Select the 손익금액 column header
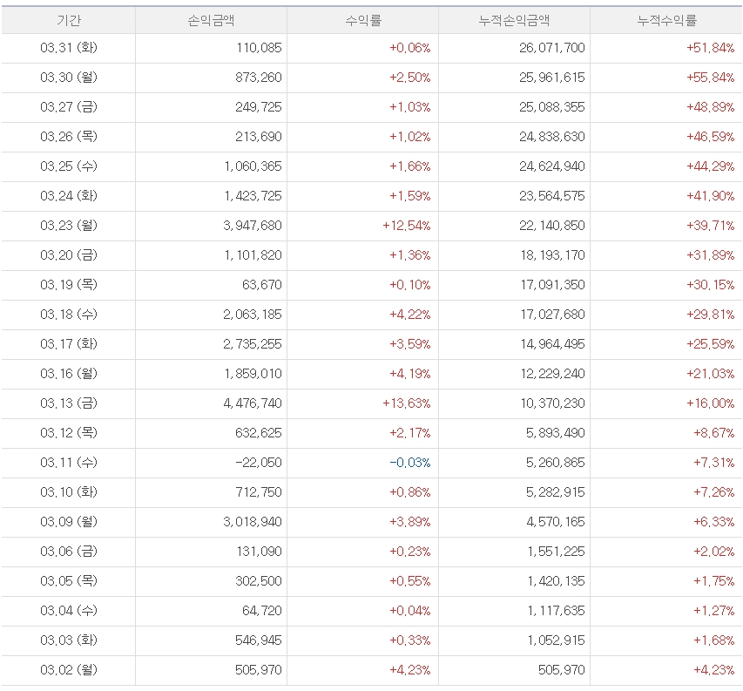 pyautogui.click(x=211, y=20)
